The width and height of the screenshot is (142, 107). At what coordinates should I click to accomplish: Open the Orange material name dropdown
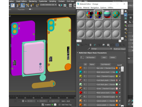pyautogui.click(x=111, y=49)
